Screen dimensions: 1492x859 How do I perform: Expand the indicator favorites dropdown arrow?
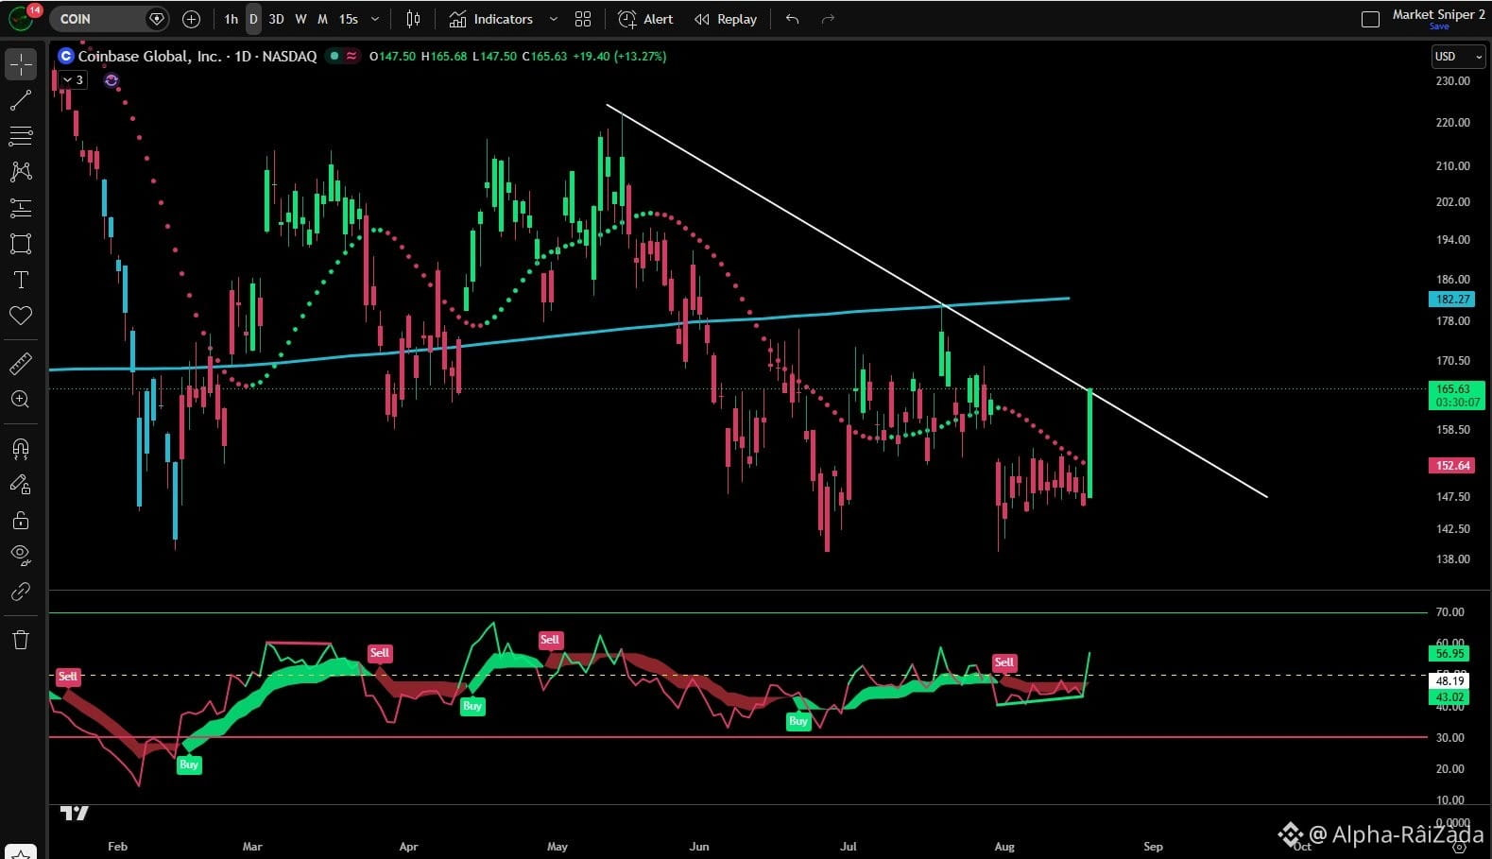(554, 19)
